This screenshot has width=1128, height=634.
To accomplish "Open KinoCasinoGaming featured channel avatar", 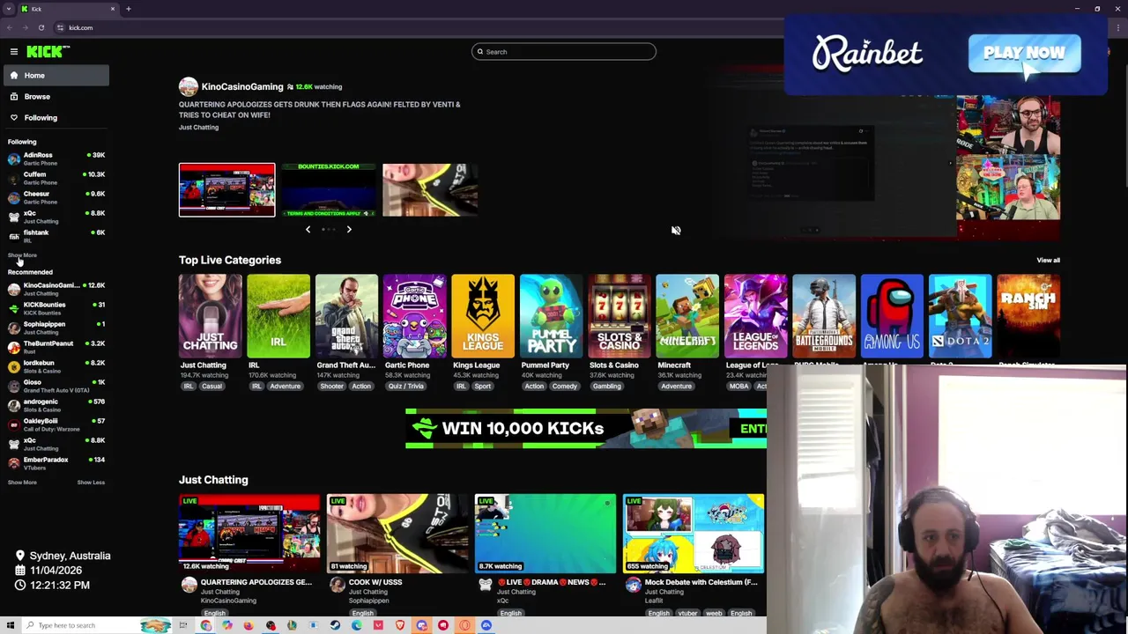I will (188, 86).
